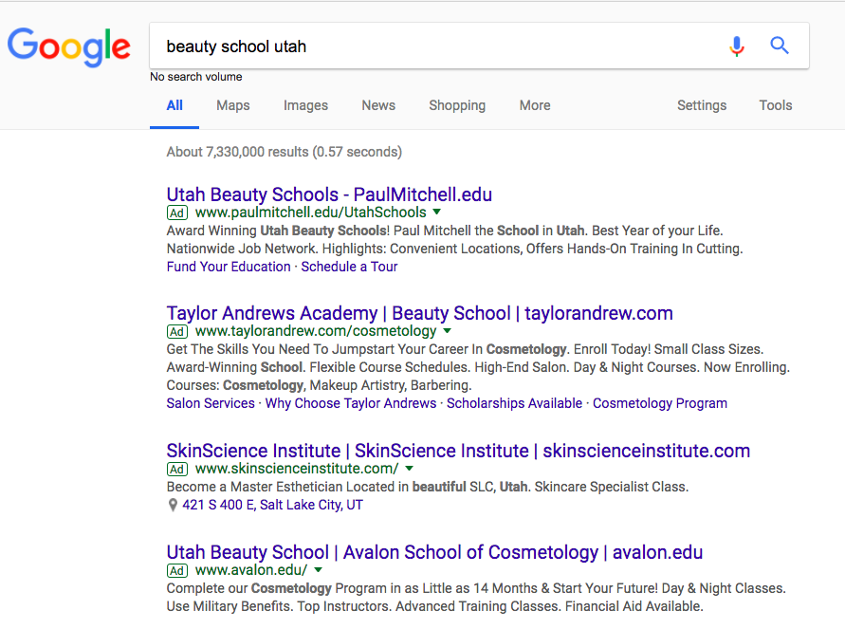The height and width of the screenshot is (629, 845).
Task: Start voice search with the microphone icon
Action: tap(737, 46)
